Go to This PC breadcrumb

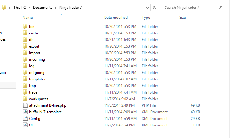tap(20, 8)
